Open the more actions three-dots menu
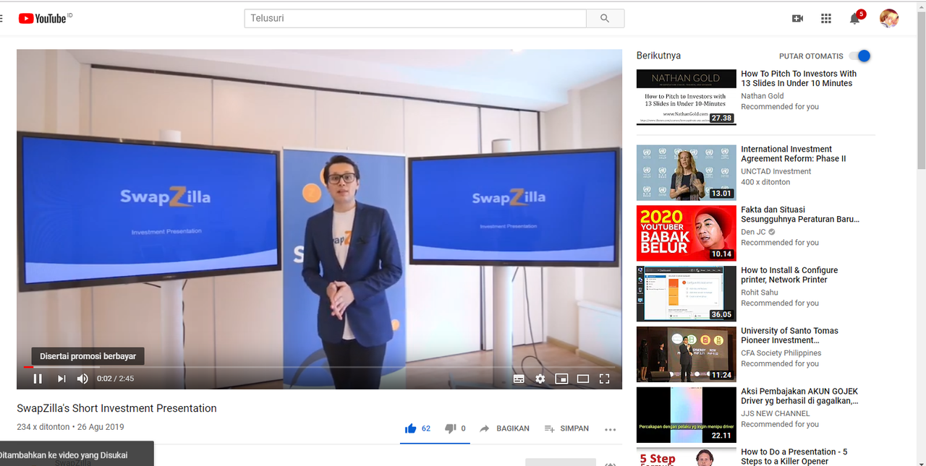The width and height of the screenshot is (926, 466). point(611,429)
